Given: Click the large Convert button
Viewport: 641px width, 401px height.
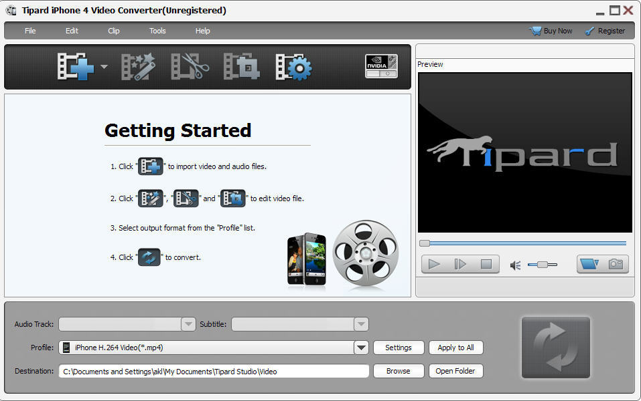Looking at the screenshot, I should [556, 348].
